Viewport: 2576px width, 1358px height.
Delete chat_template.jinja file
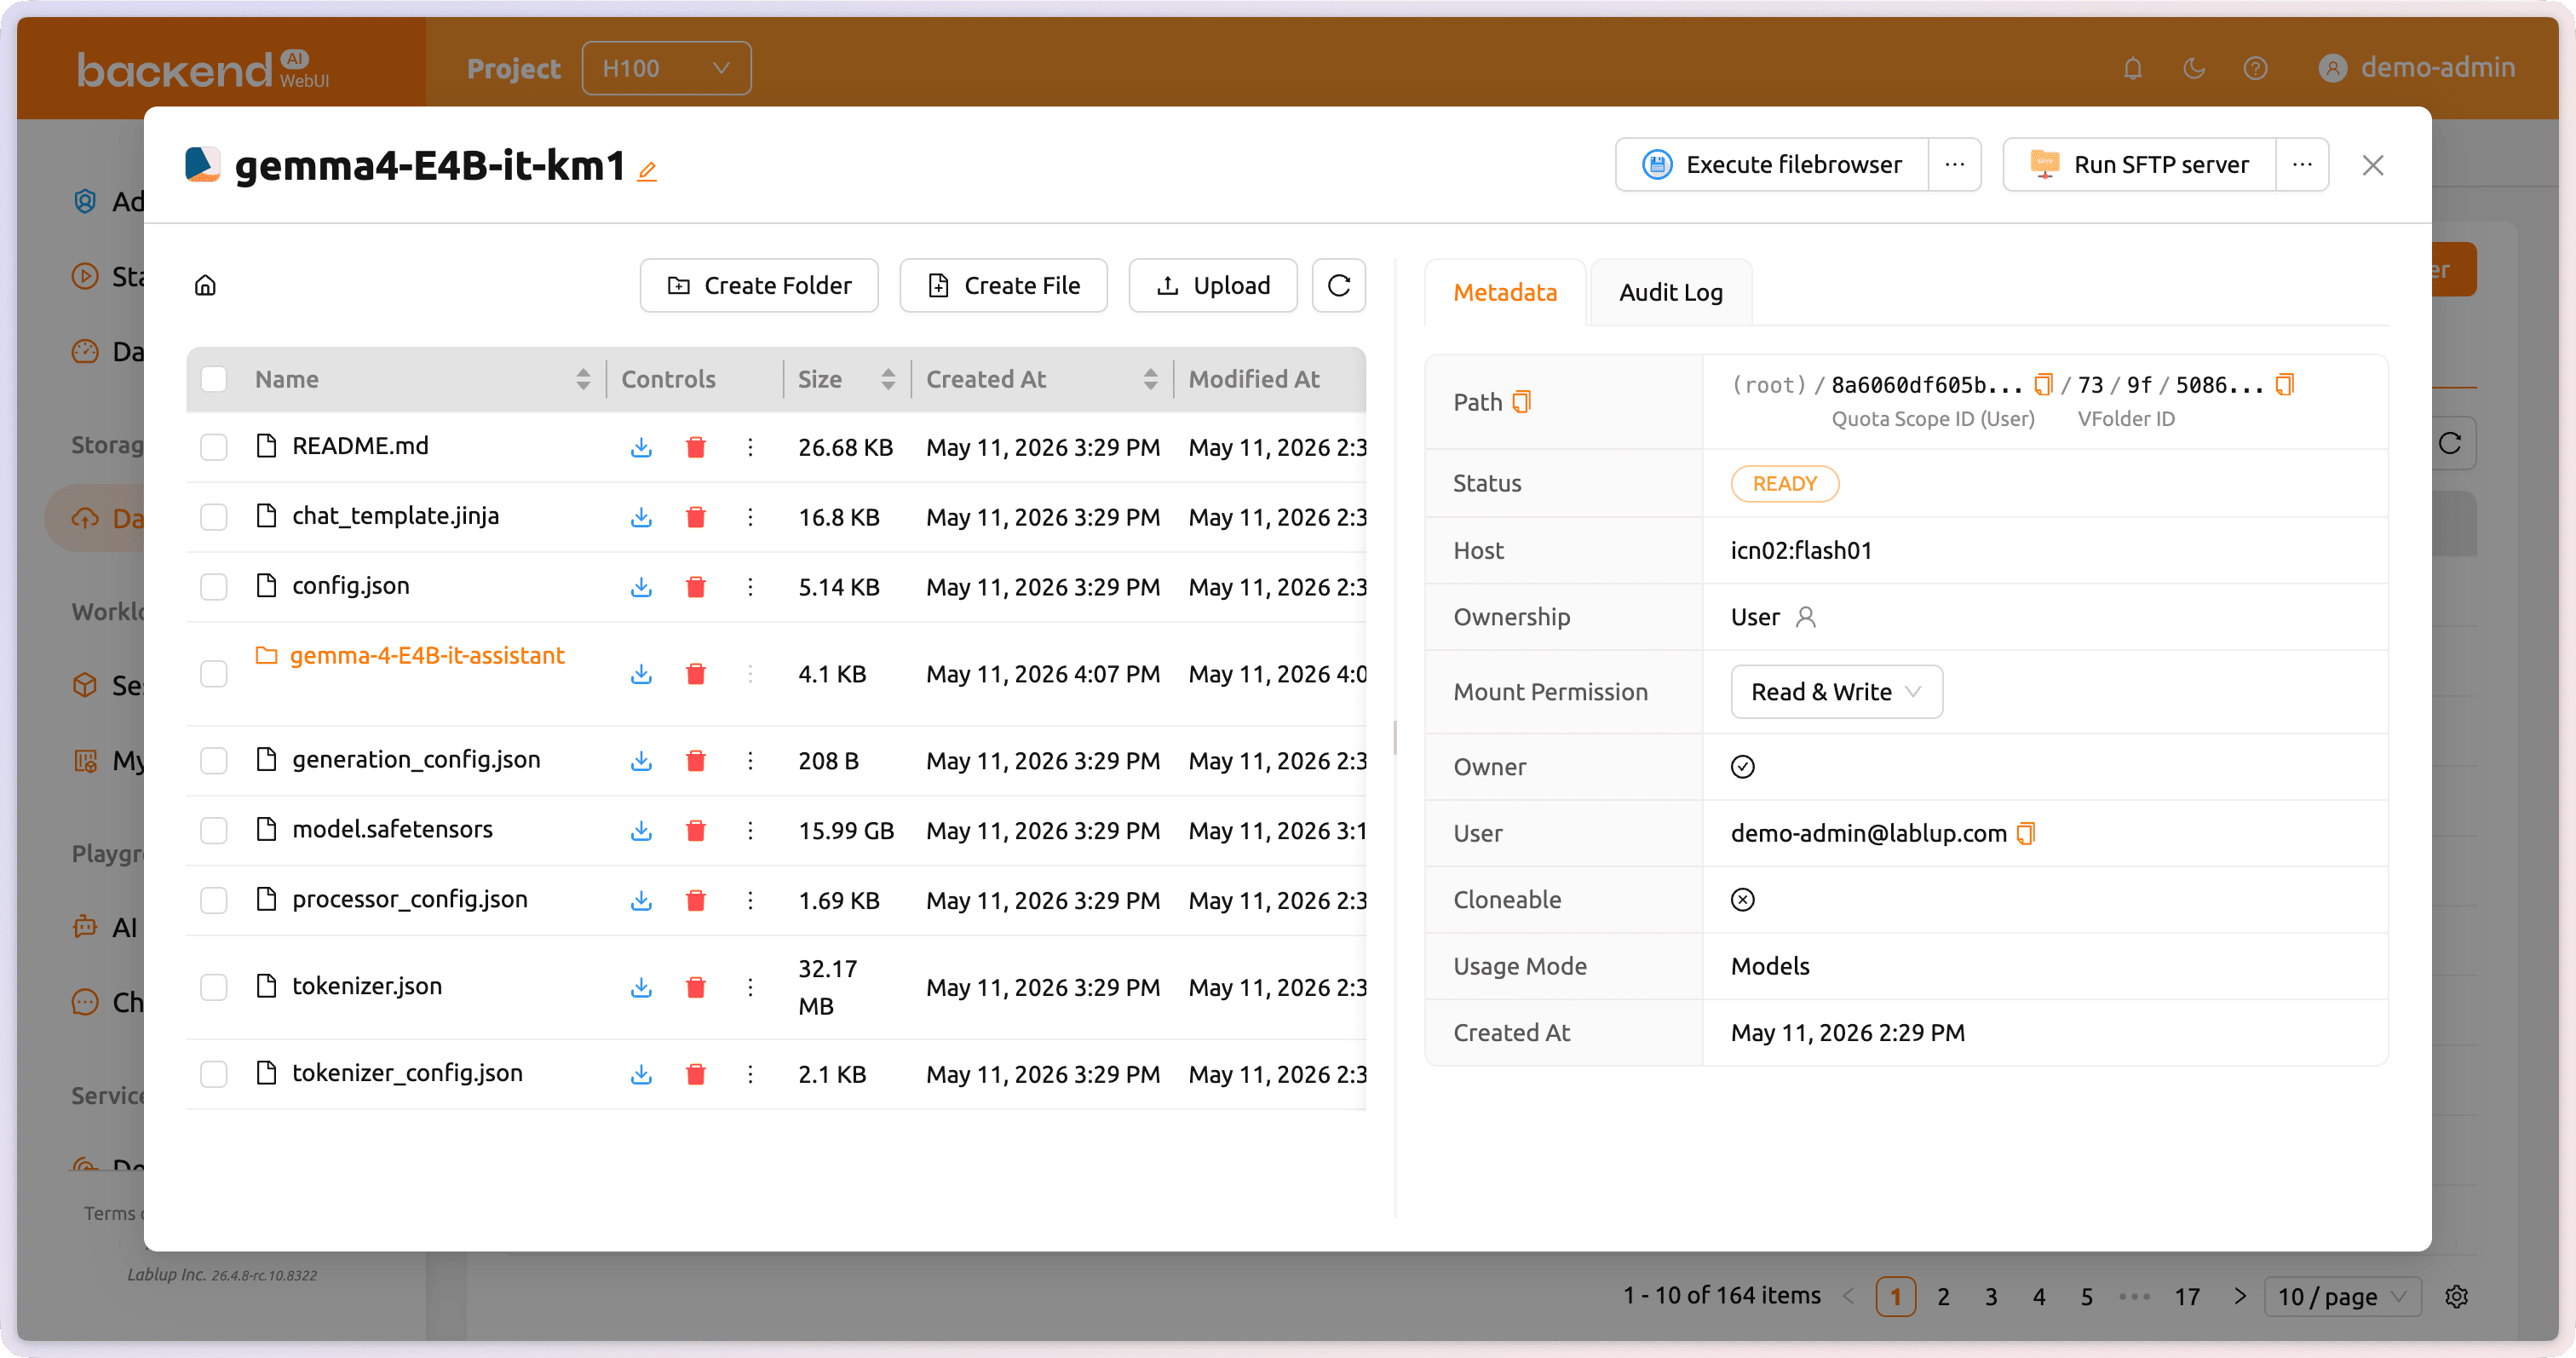coord(696,517)
